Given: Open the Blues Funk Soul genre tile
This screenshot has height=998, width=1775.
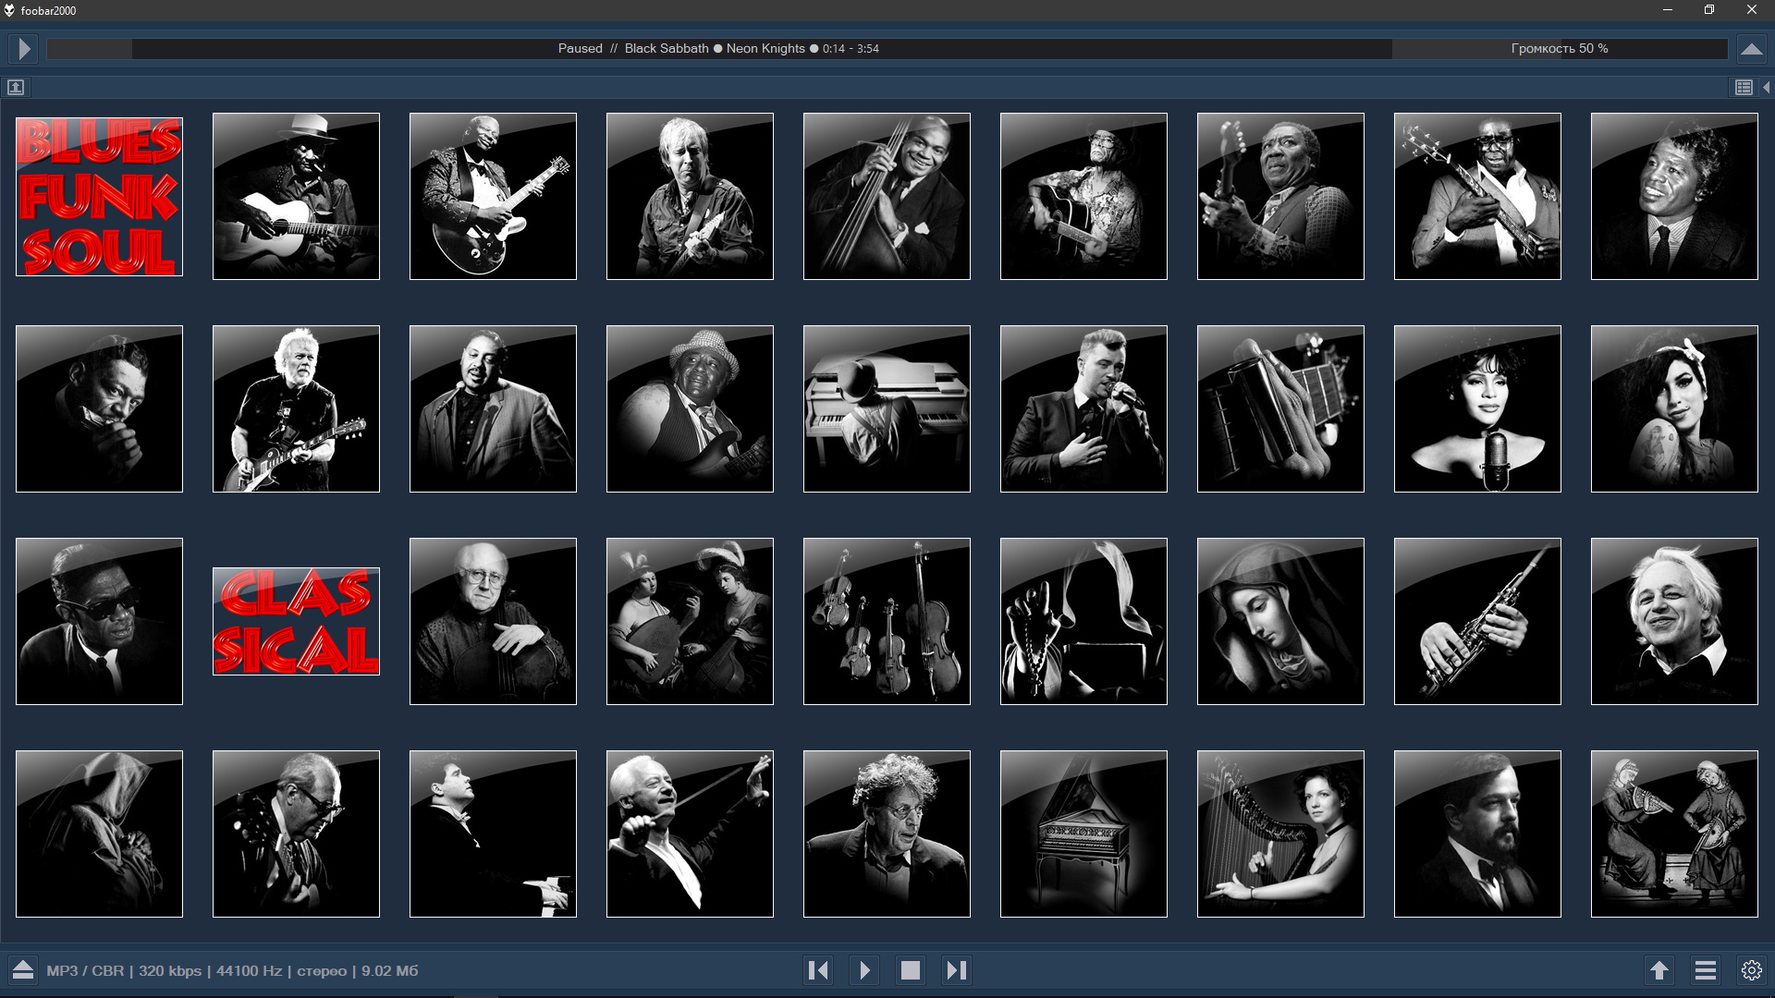Looking at the screenshot, I should click(x=99, y=197).
